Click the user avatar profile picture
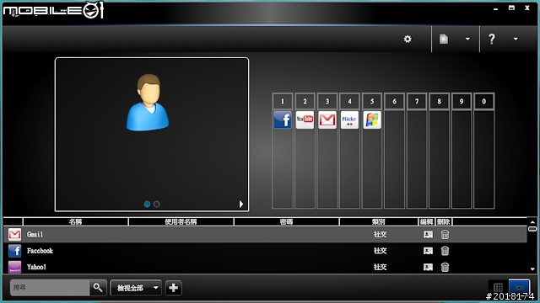The width and height of the screenshot is (540, 303). click(x=148, y=102)
